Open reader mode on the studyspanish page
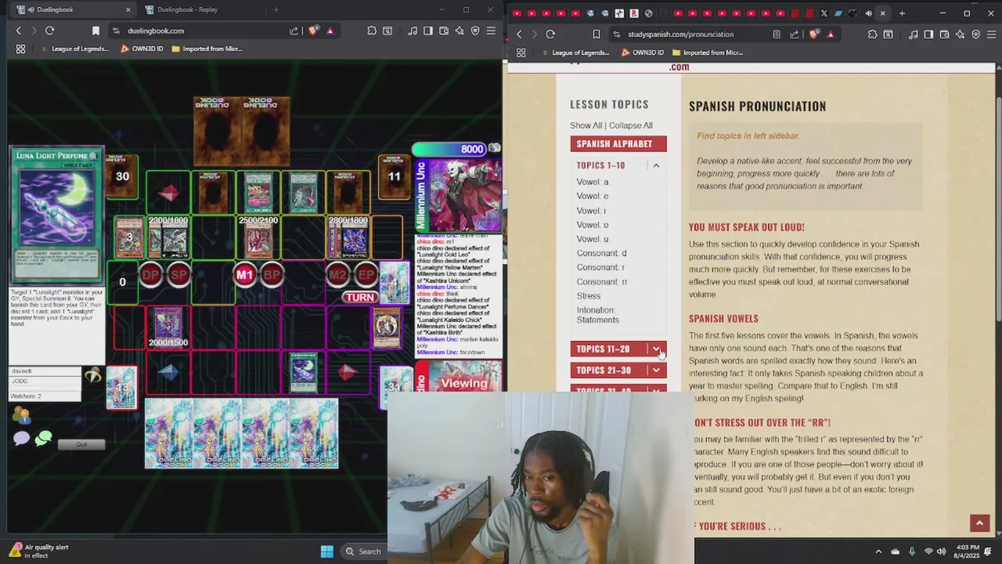Screen dimensions: 1002x564 [777, 34]
